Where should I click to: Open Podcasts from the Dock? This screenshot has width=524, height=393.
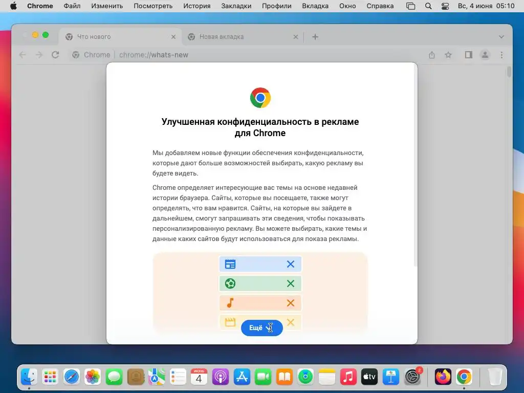[220, 377]
